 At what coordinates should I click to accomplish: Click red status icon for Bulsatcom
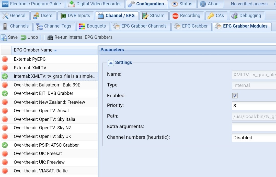[x=5, y=85]
